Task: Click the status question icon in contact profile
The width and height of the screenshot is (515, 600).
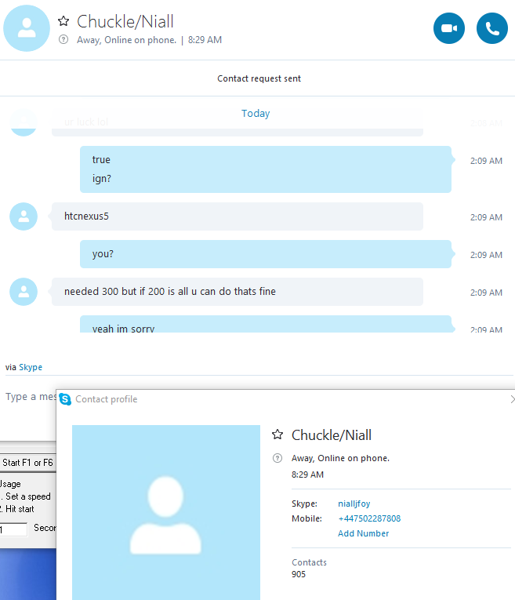Action: click(x=277, y=458)
